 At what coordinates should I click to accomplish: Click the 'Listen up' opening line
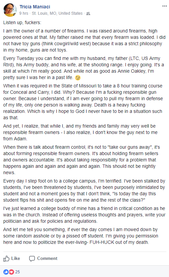click(x=22, y=23)
